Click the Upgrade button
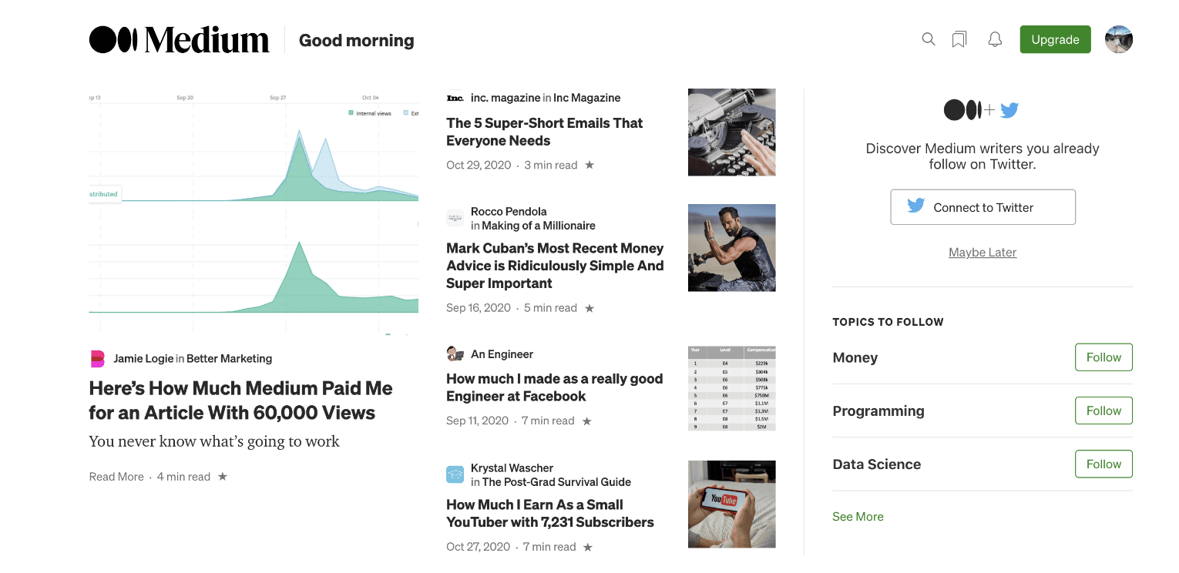The width and height of the screenshot is (1179, 573). point(1055,39)
